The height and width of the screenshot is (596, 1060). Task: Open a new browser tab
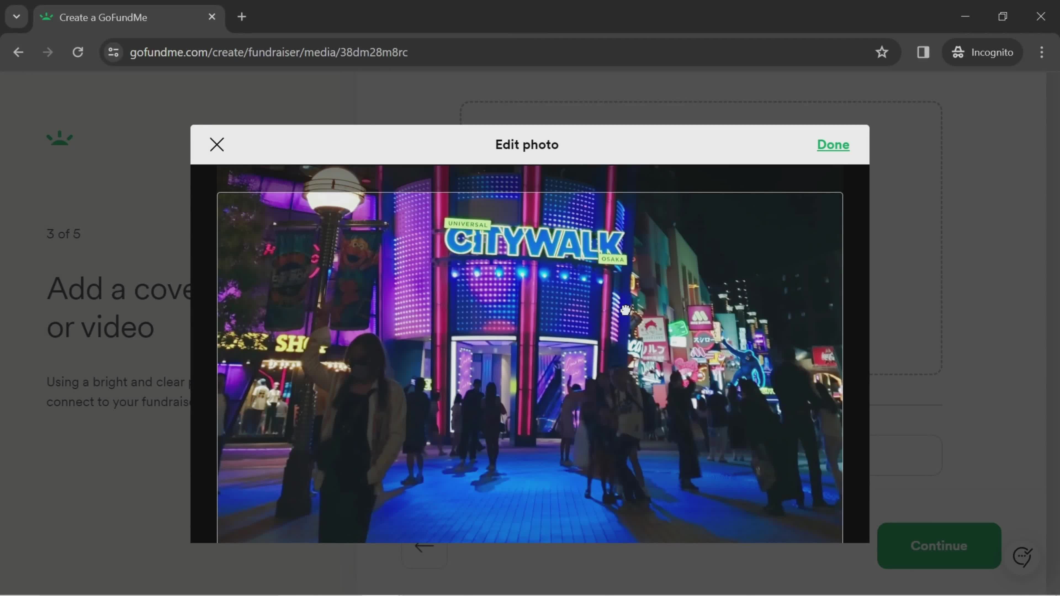tap(242, 17)
